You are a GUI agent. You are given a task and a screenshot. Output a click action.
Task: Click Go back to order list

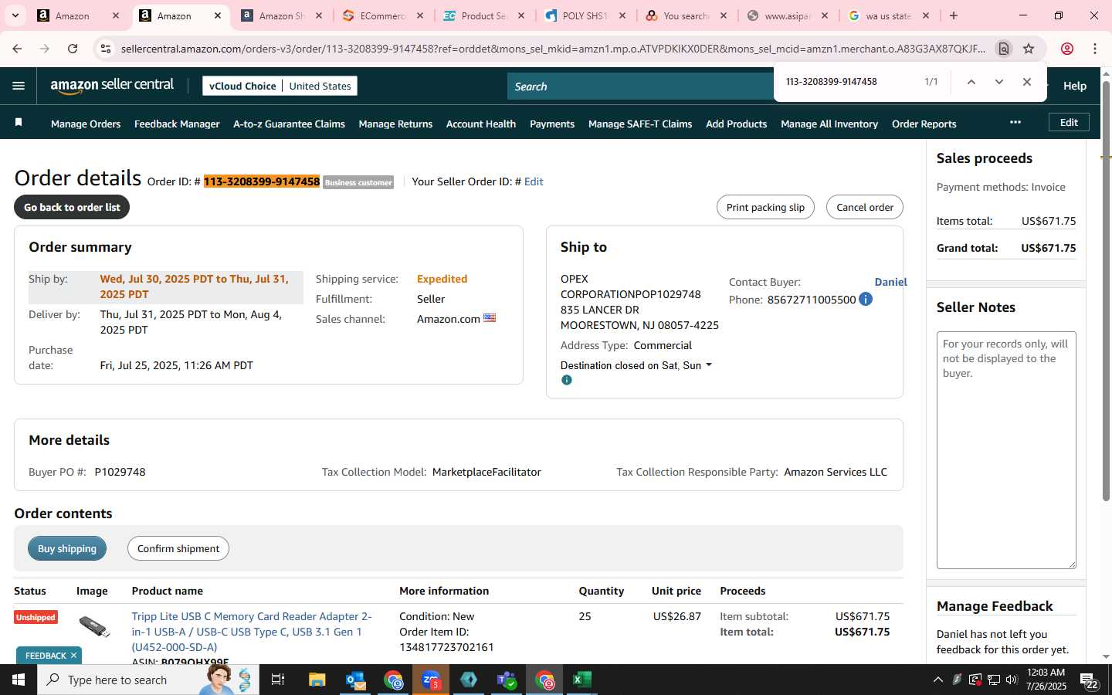[x=72, y=207]
